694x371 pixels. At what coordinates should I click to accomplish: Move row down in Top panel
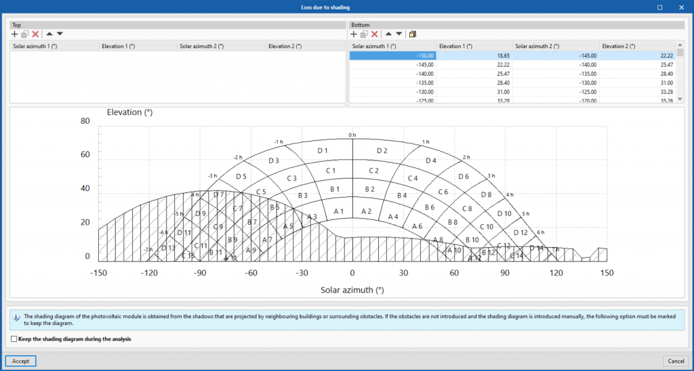point(60,34)
